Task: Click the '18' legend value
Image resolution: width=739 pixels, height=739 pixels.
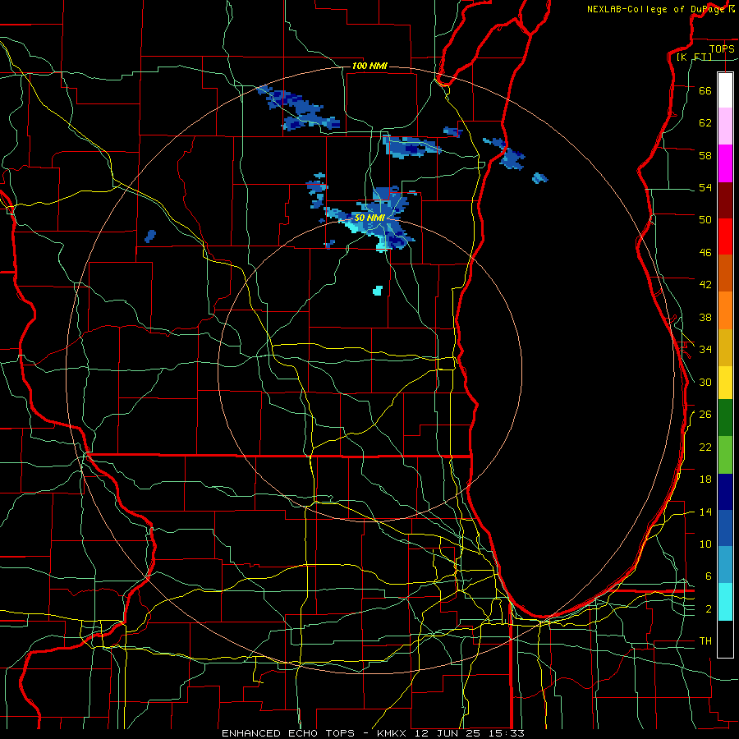Action: [x=705, y=480]
